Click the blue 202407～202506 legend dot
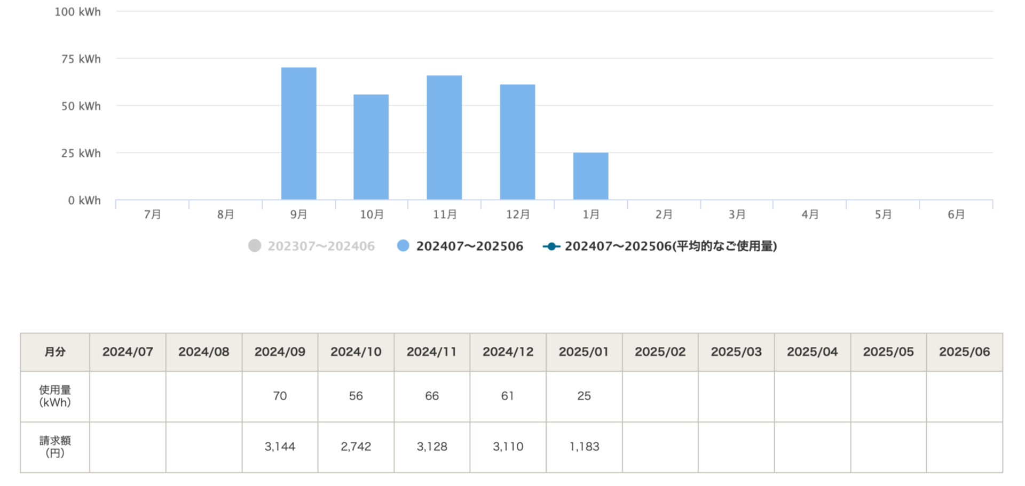 (403, 245)
